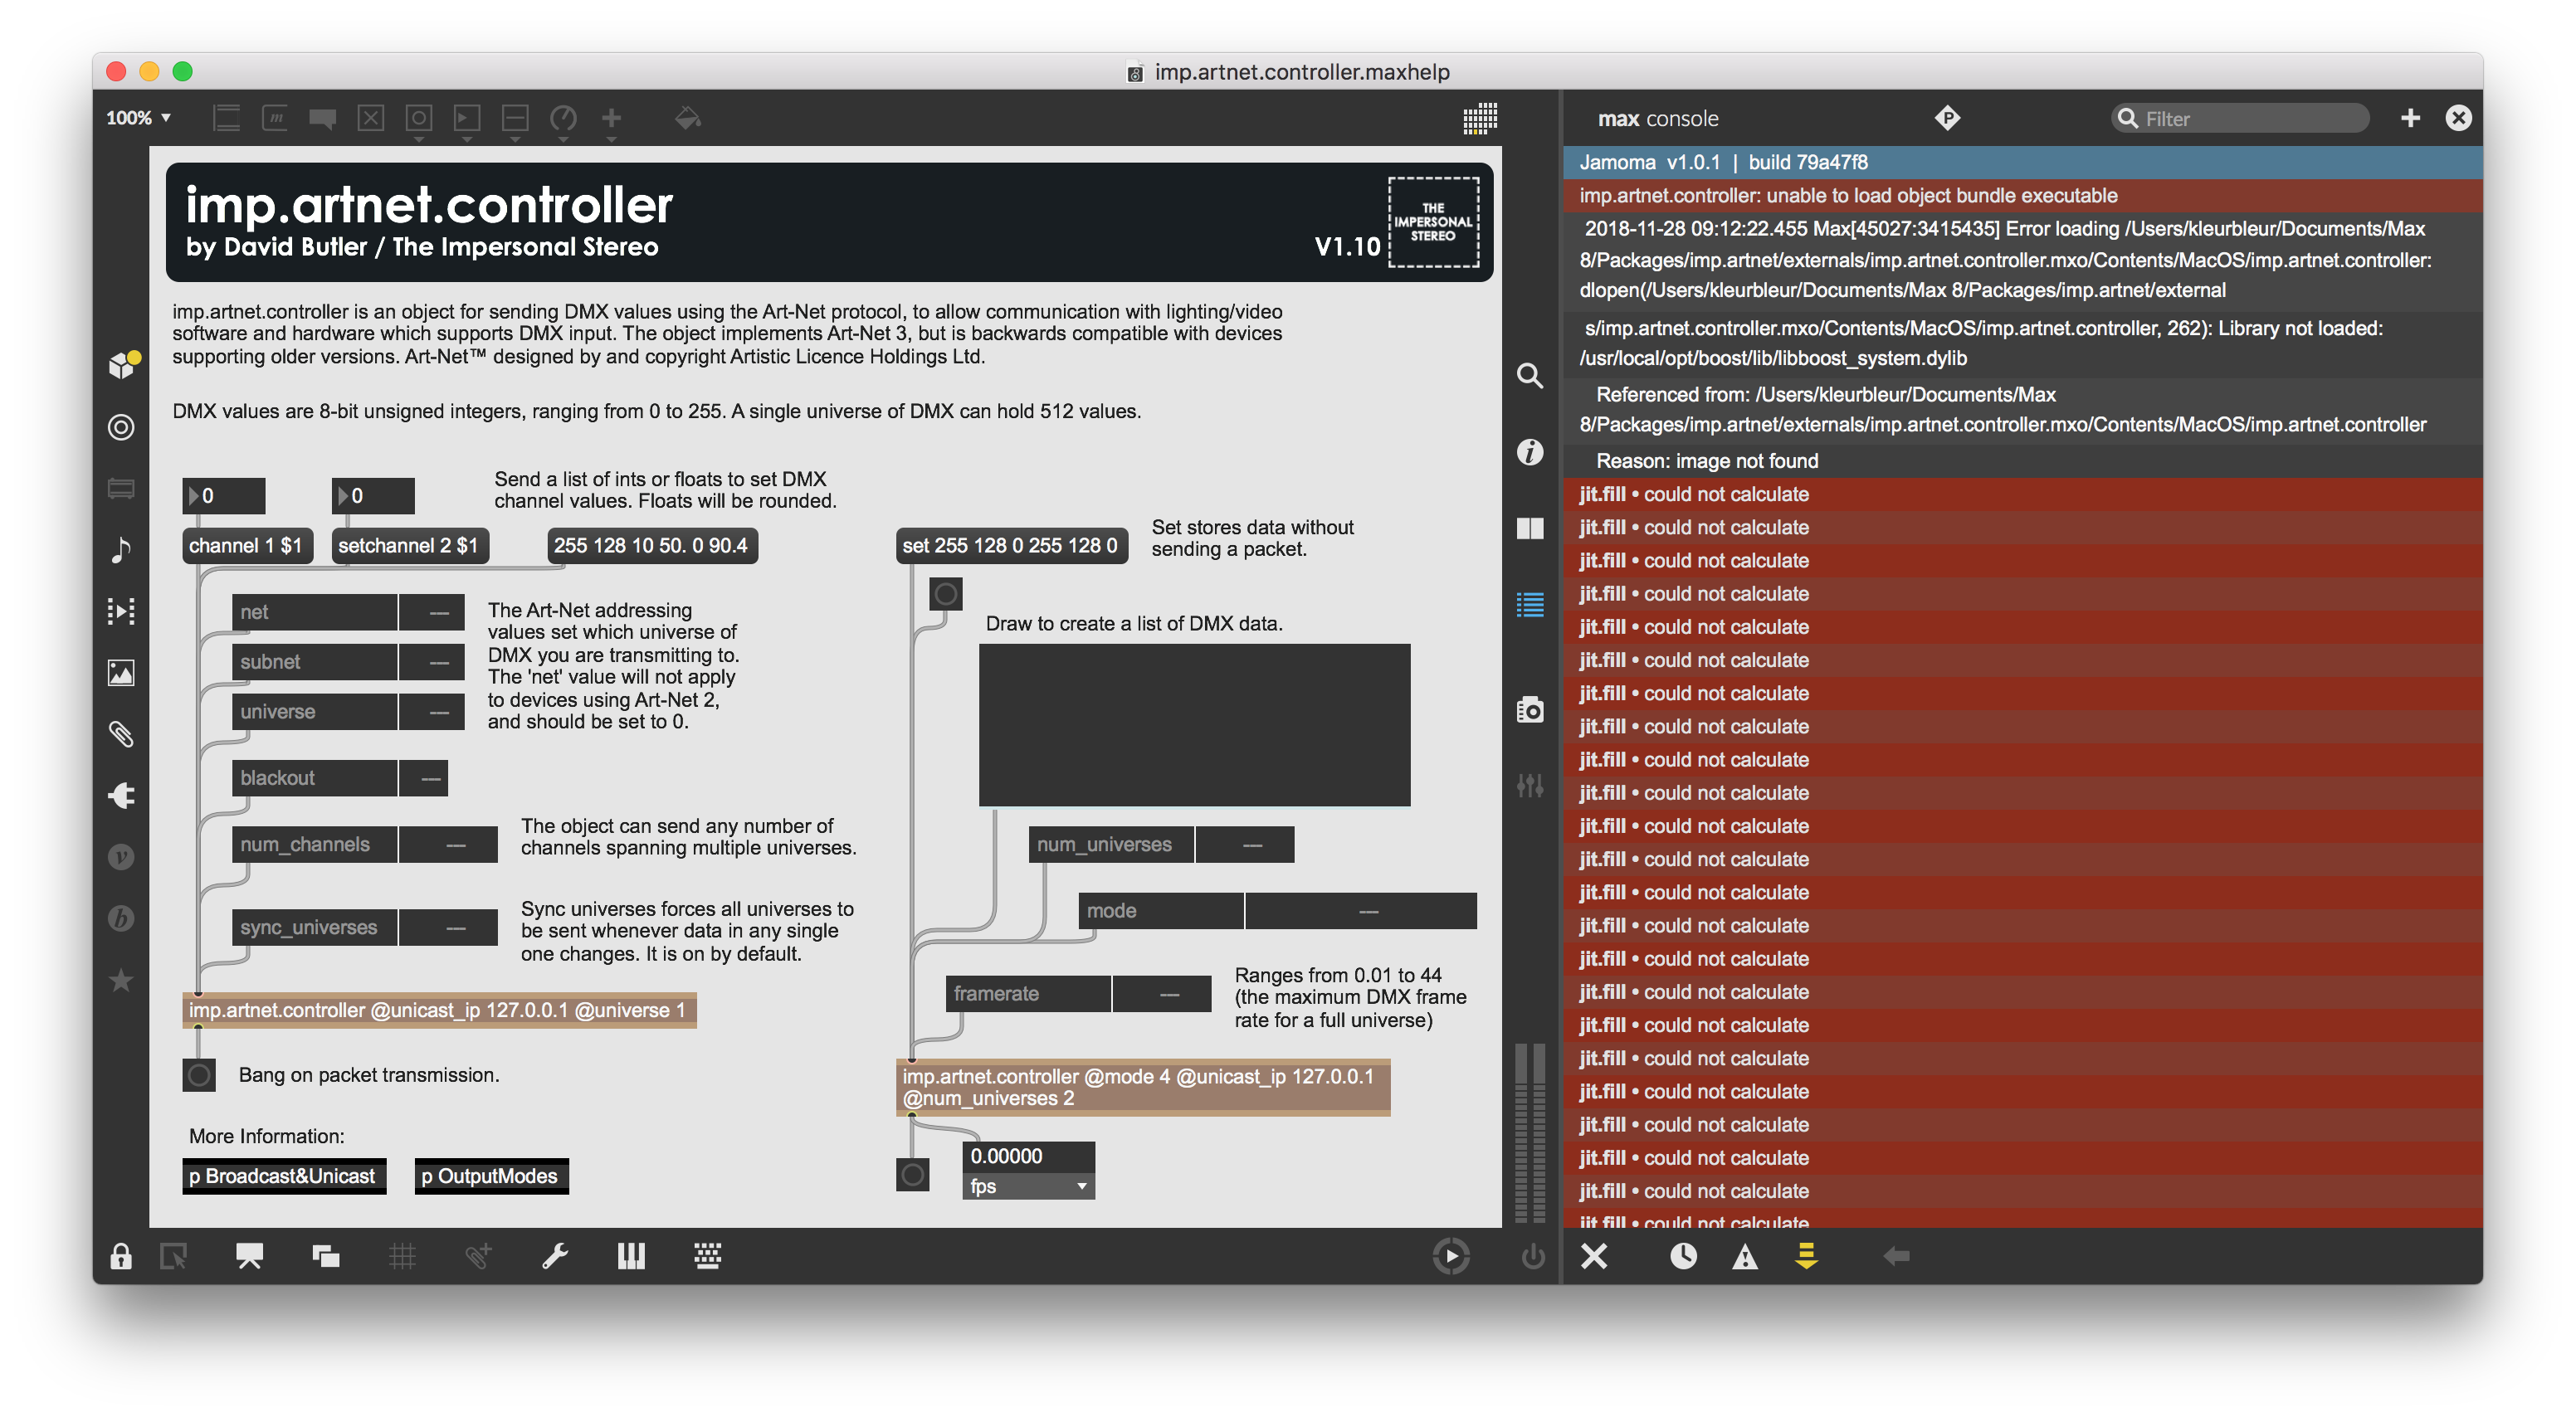Open the calendar grid view icon
The width and height of the screenshot is (2576, 1417).
click(x=1480, y=118)
